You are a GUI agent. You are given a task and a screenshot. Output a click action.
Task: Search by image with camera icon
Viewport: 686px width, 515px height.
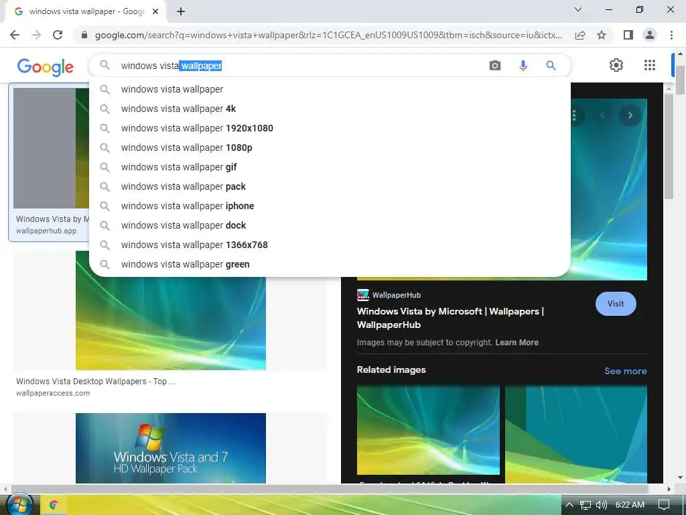click(x=495, y=66)
